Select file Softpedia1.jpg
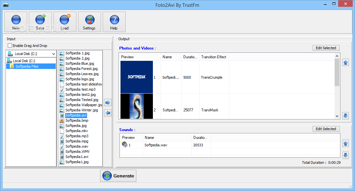This screenshot has width=355, height=191. [77, 162]
